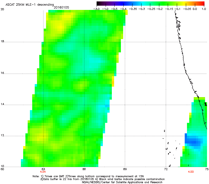Click the latitude label 10
The image size is (209, 184).
coord(2,166)
